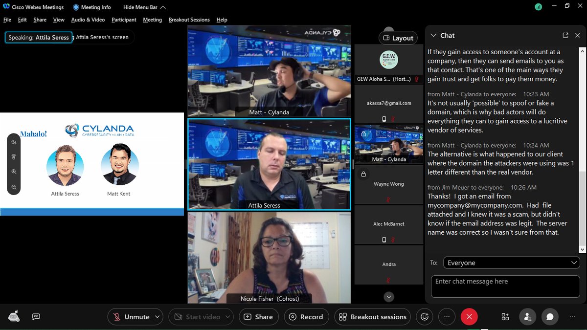Open video options arrow beside Start video
This screenshot has height=330, width=587.
[x=227, y=317]
